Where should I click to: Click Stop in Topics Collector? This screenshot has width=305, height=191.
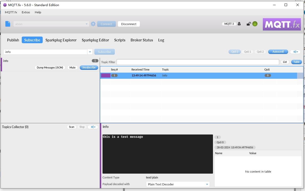click(x=82, y=127)
